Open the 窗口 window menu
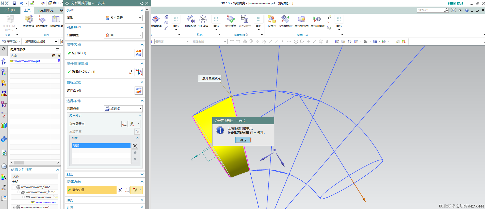This screenshot has height=209, width=485. [55, 3]
